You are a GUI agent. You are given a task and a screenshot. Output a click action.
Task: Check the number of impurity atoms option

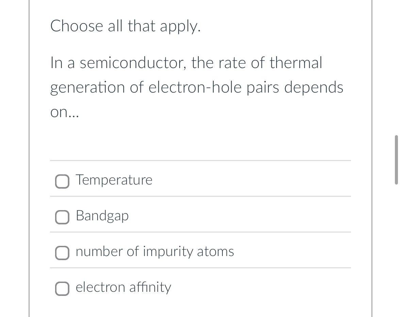tap(62, 253)
